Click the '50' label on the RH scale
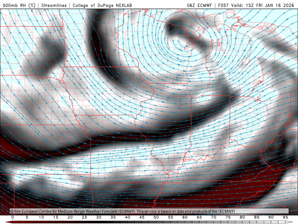This screenshot has height=224, width=298. [156, 217]
